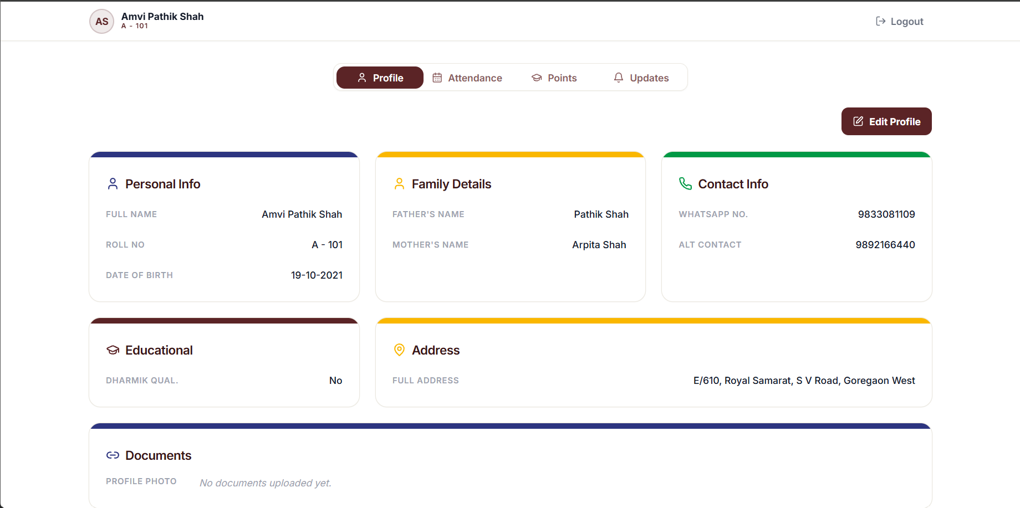Click the Address heading

pos(436,350)
